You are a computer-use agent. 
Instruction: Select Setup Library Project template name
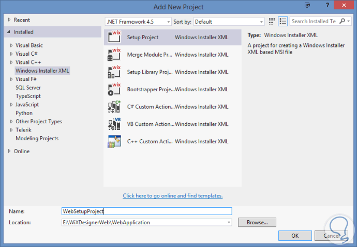tap(150, 72)
